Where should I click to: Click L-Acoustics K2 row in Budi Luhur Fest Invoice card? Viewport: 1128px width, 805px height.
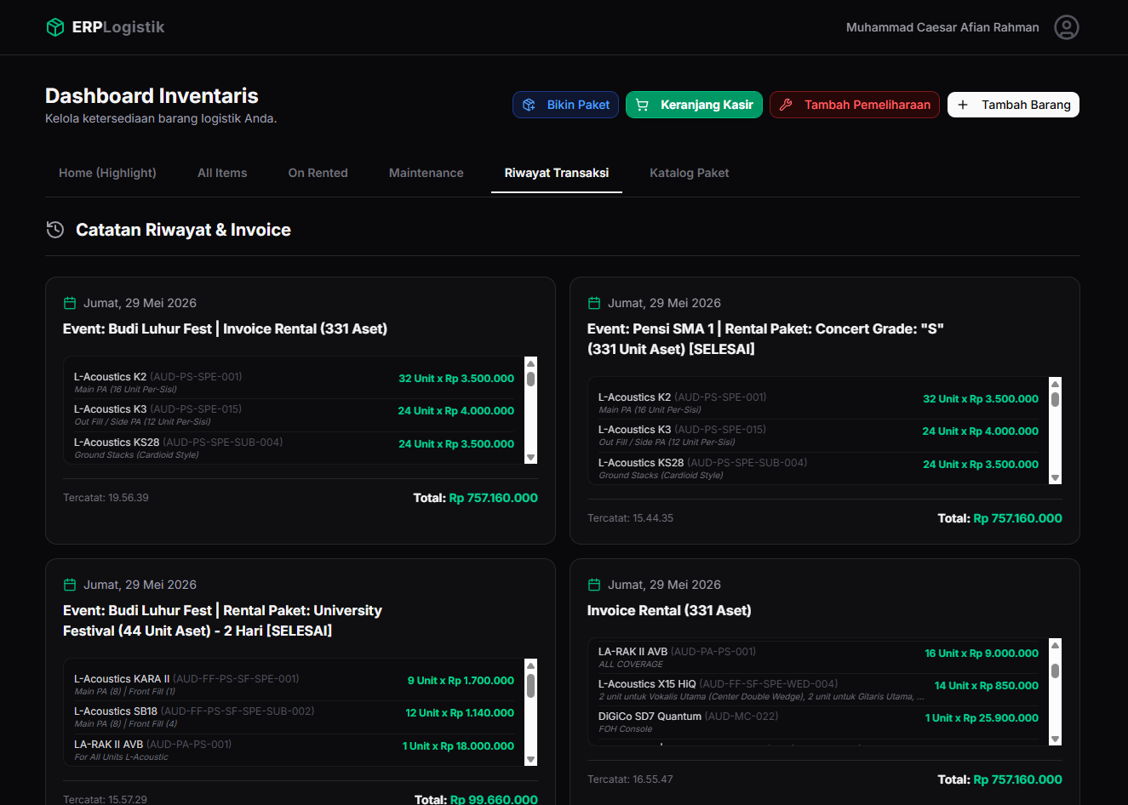coord(294,383)
